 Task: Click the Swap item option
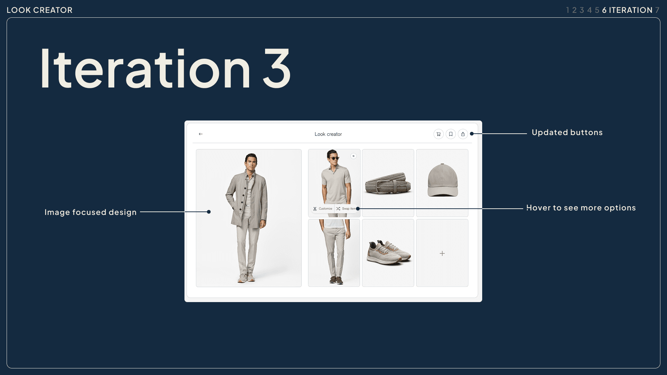tap(346, 209)
